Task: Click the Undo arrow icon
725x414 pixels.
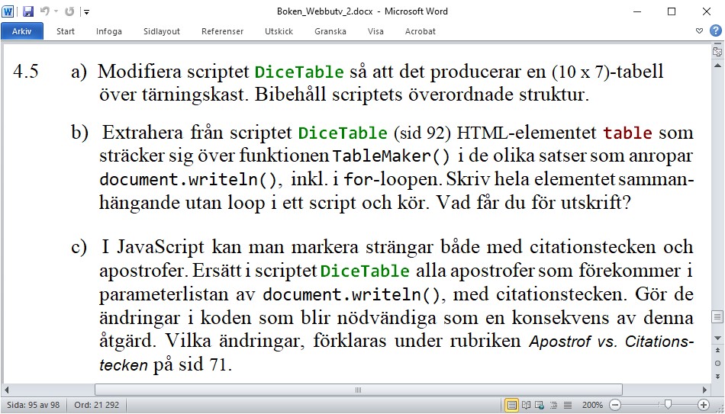Action: coord(44,11)
